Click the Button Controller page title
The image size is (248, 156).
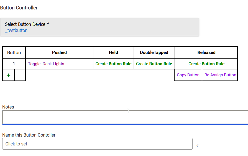click(x=19, y=7)
